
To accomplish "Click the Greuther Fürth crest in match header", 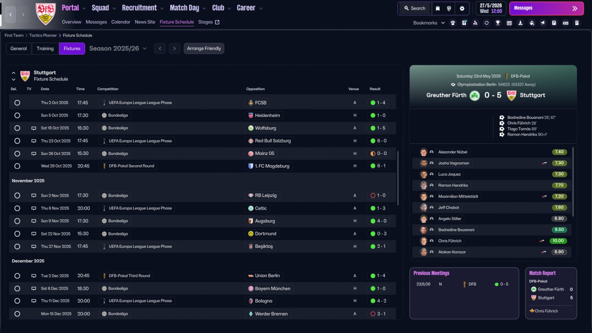I will (x=475, y=95).
